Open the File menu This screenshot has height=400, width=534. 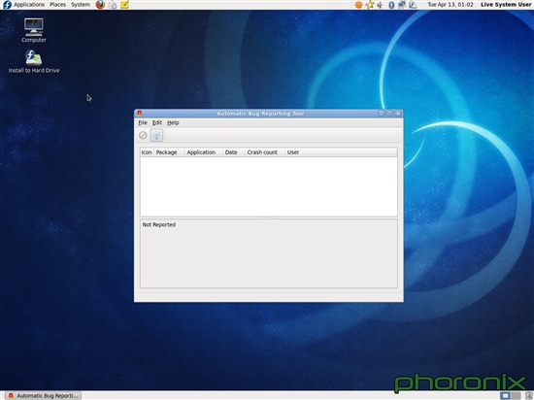pos(143,122)
